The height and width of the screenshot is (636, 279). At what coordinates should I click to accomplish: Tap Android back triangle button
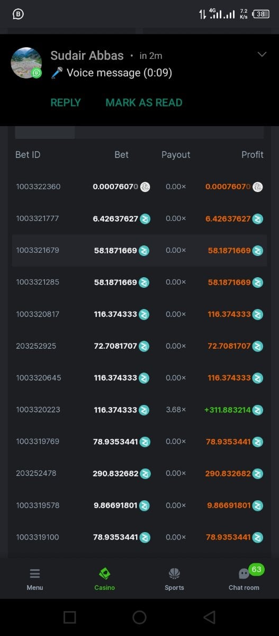tap(209, 617)
